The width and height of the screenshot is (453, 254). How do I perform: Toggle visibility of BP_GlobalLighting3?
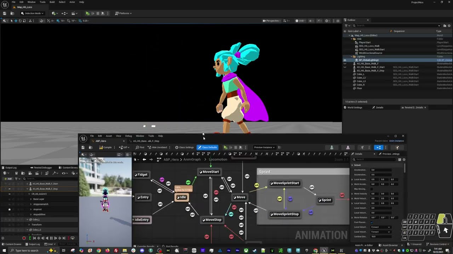(345, 60)
